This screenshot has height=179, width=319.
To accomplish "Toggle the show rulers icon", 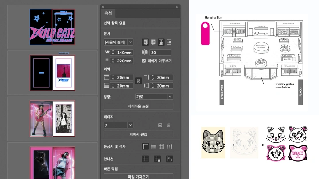I will (x=145, y=146).
